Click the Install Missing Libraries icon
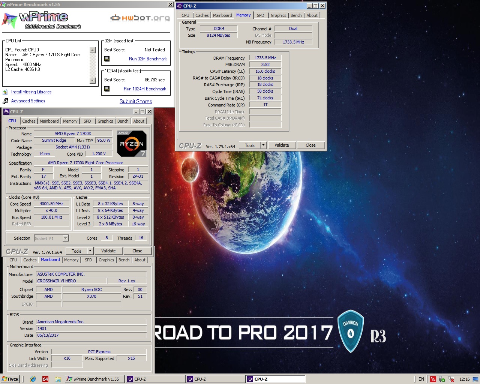 tap(5, 92)
